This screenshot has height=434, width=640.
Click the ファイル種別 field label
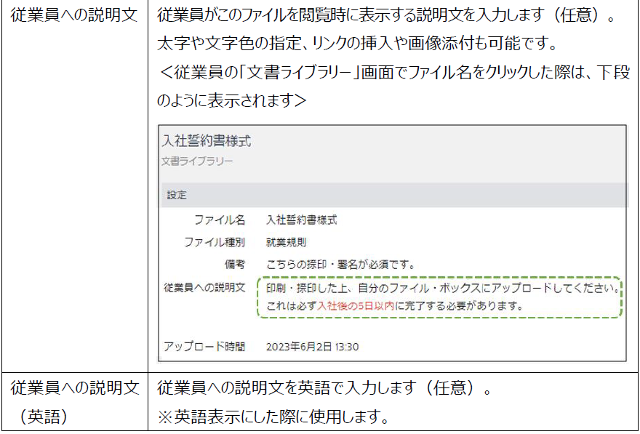click(x=214, y=242)
